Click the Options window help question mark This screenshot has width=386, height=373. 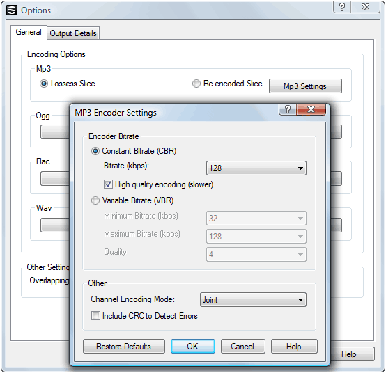tap(342, 7)
